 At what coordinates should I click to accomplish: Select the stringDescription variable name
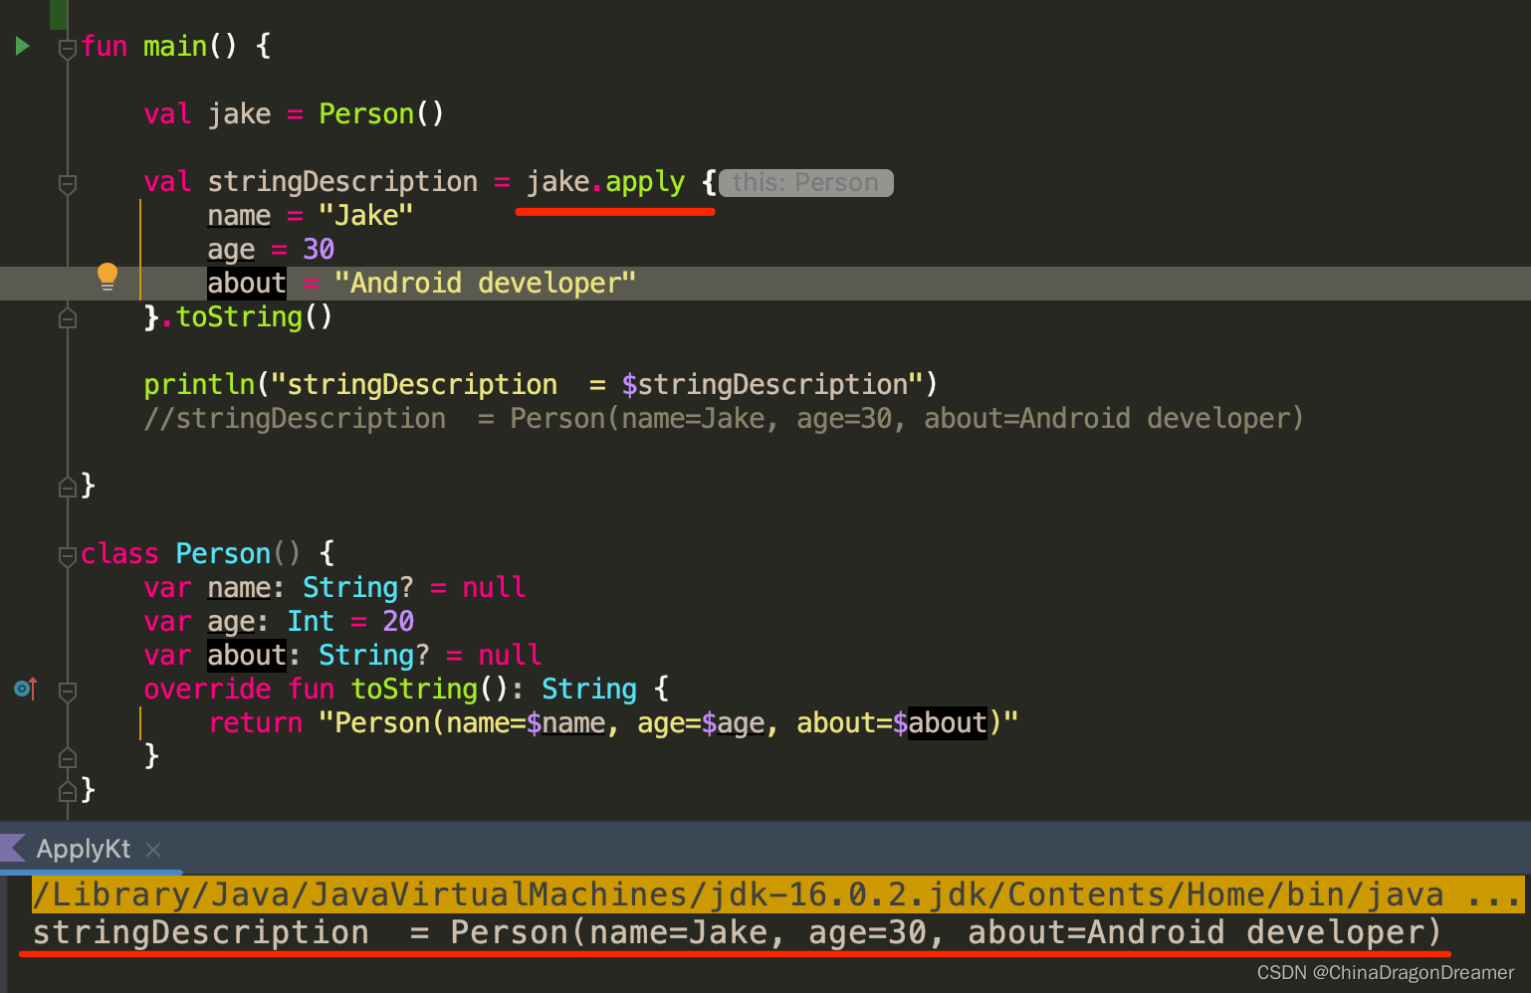pos(342,182)
